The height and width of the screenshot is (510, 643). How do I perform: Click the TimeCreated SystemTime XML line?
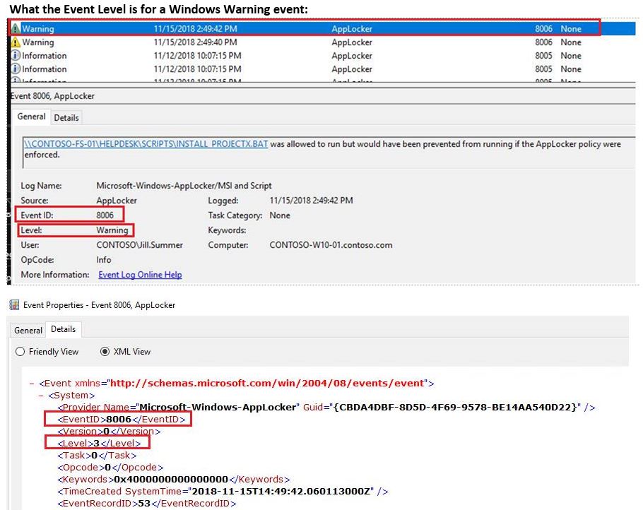223,491
